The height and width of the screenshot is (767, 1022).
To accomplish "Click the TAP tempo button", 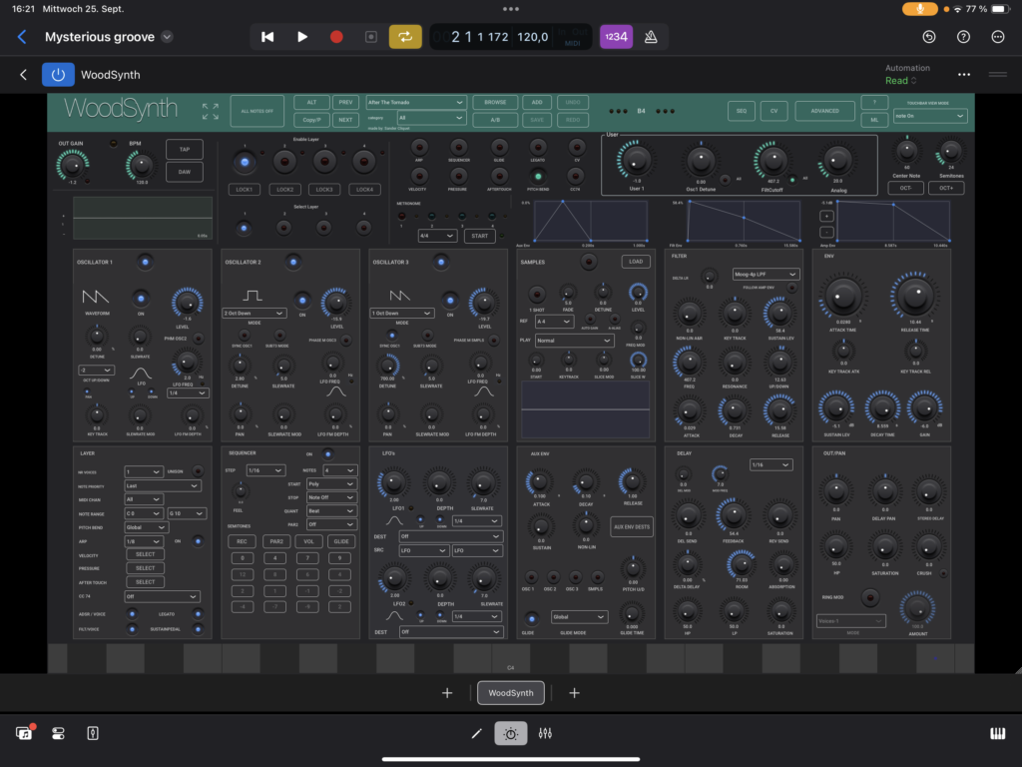I will click(x=185, y=150).
